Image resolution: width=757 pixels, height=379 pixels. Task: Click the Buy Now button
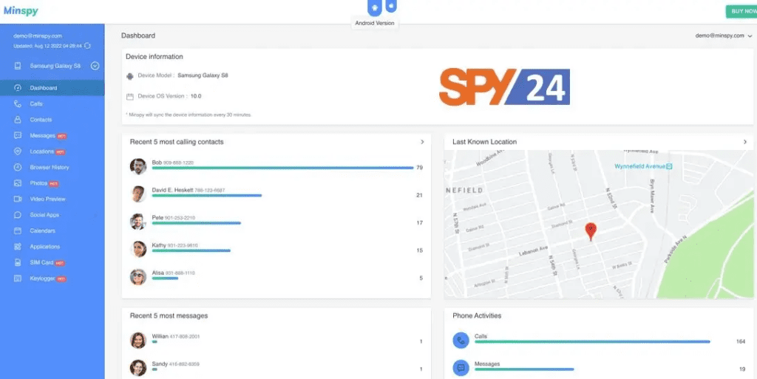click(741, 11)
